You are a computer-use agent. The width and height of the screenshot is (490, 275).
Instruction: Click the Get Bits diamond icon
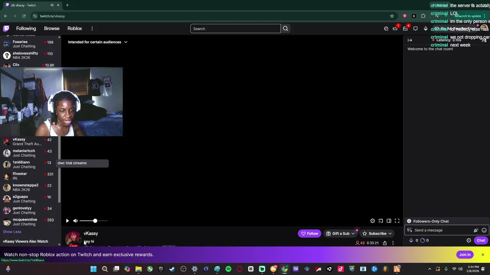[x=426, y=29]
